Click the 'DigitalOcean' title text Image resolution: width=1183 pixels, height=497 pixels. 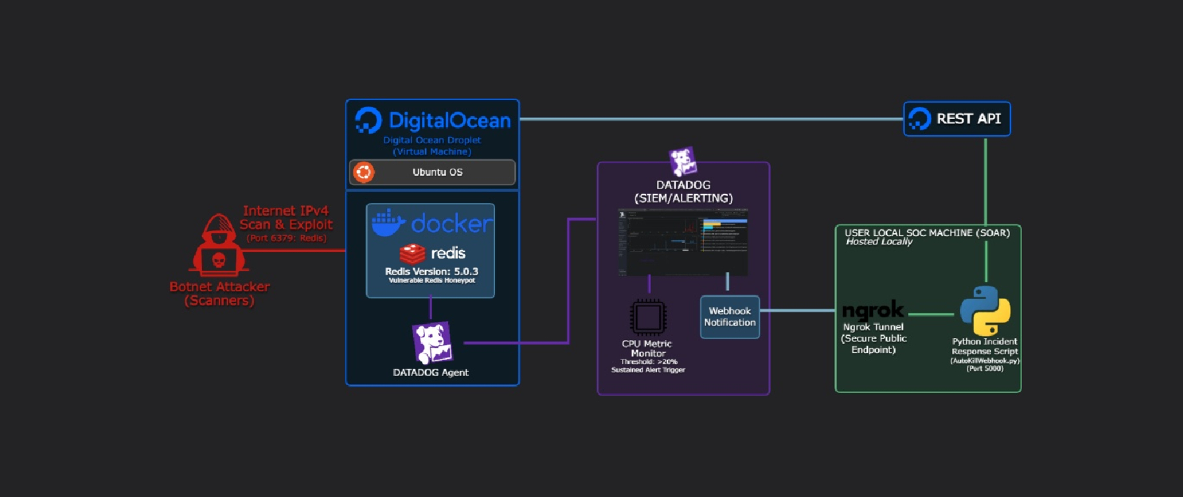coord(449,120)
